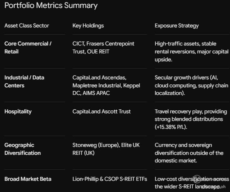The image size is (230, 192).
Task: Select the Exposure Strategy column header
Action: (177, 26)
